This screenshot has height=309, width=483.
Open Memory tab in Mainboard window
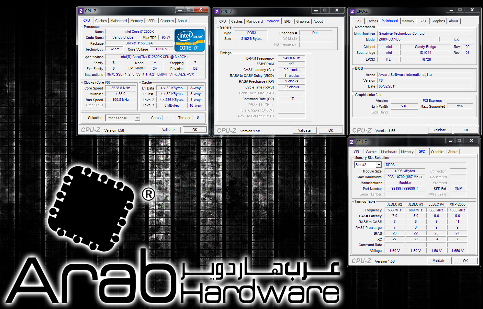coord(408,21)
